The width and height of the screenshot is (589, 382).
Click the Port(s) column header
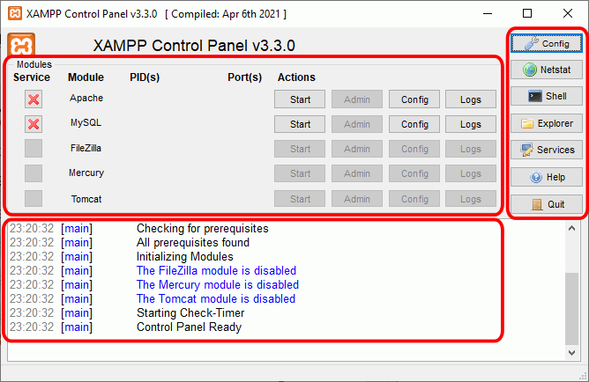(x=244, y=77)
